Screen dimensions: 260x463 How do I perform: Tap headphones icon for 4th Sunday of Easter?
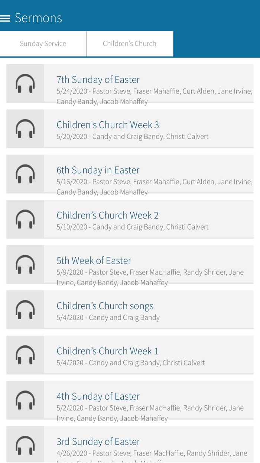(x=25, y=400)
